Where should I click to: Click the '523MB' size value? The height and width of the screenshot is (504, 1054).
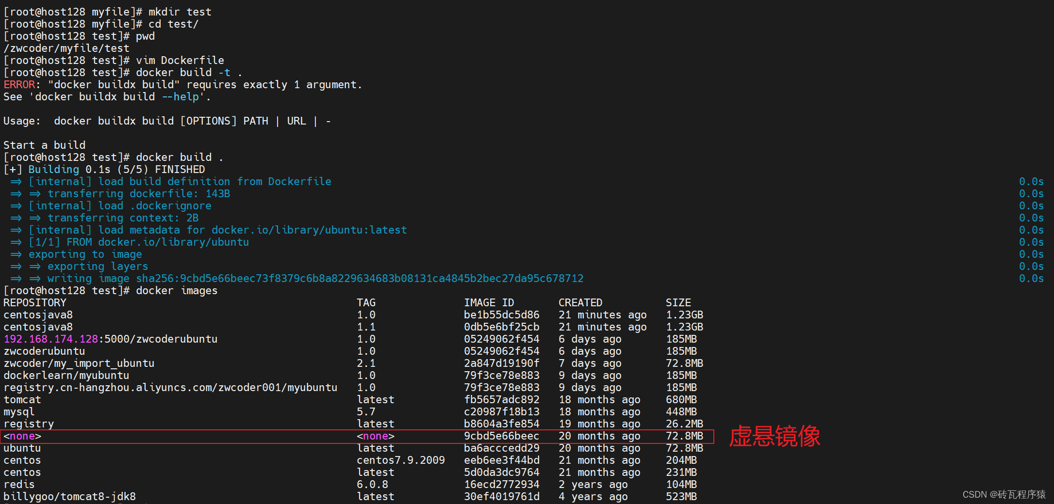tap(681, 496)
